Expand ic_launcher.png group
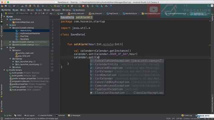 click(x=13, y=61)
